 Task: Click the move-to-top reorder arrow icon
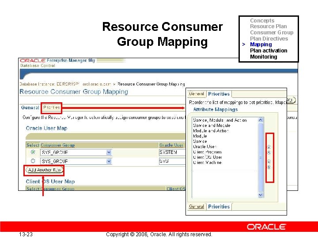[269, 147]
